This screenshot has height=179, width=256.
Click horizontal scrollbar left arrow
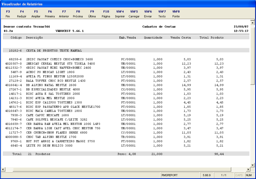(x=3, y=169)
